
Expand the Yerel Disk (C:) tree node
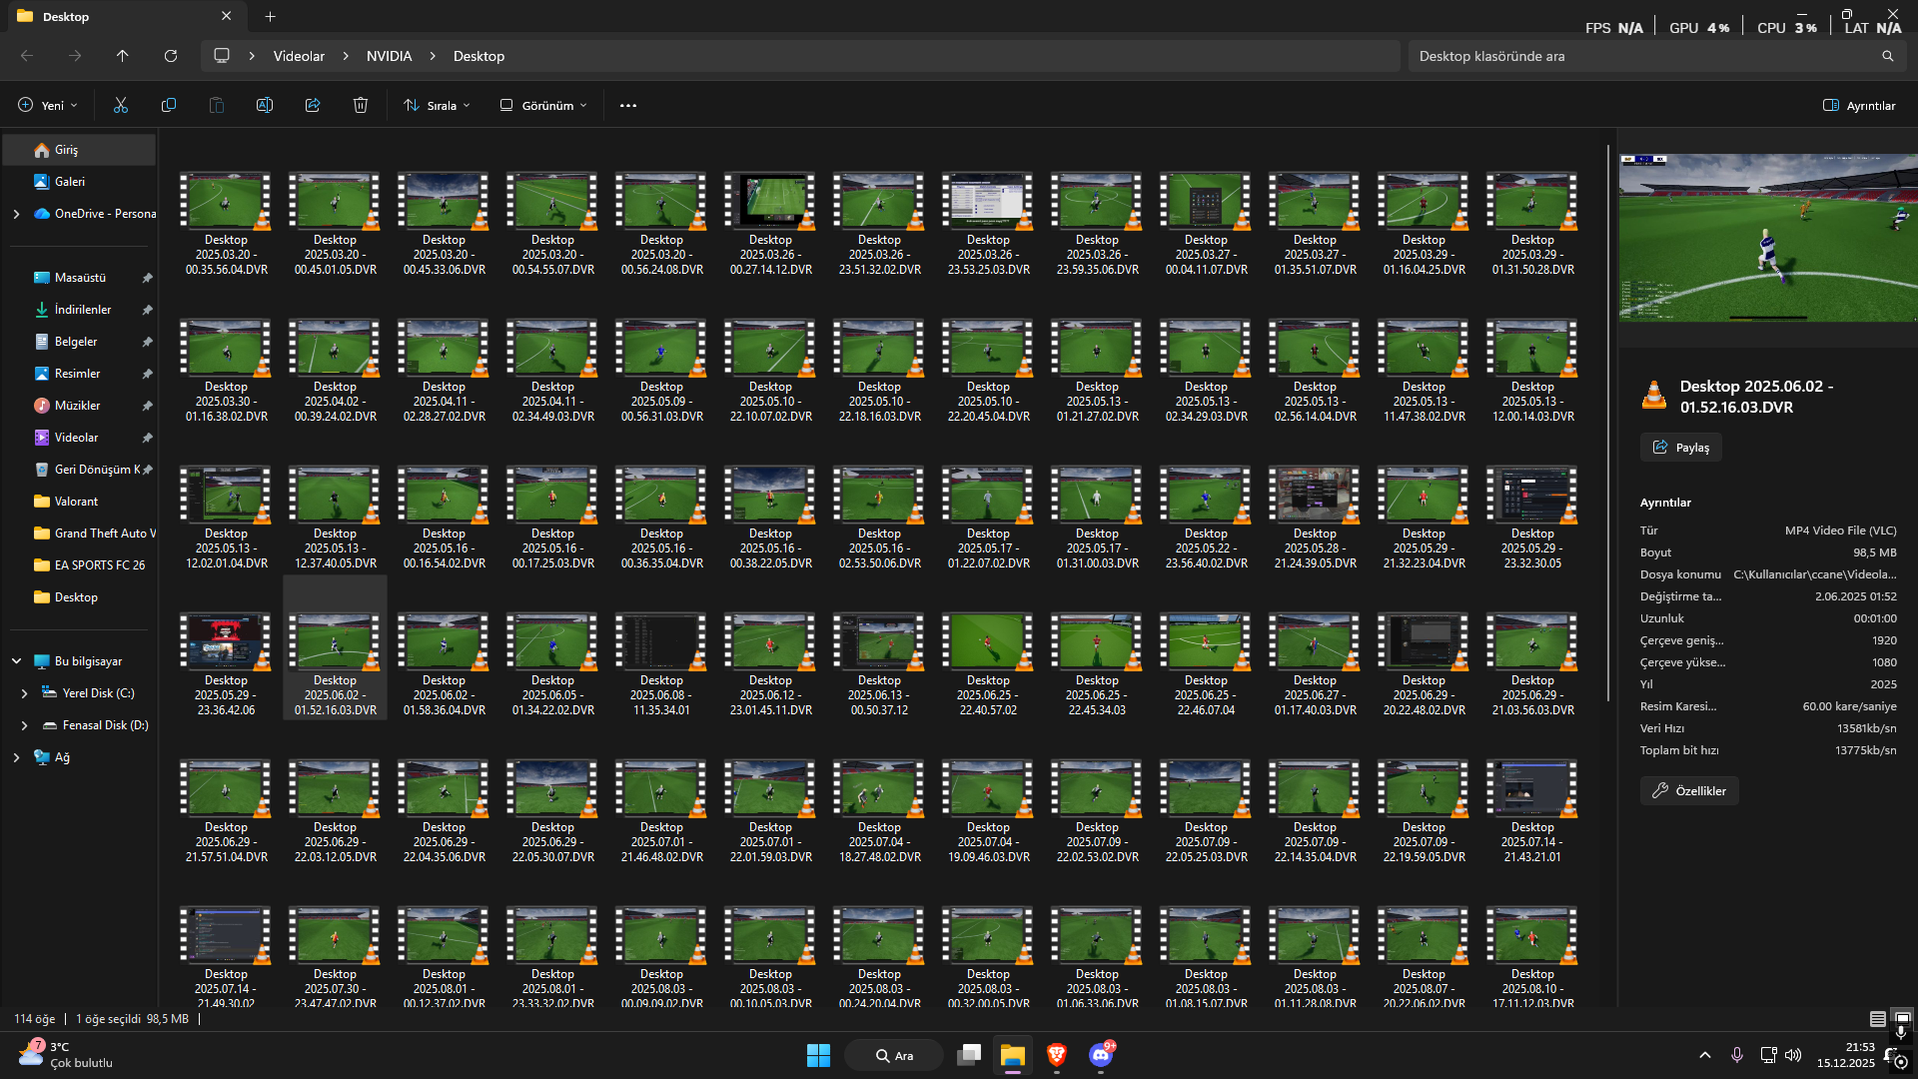(25, 693)
